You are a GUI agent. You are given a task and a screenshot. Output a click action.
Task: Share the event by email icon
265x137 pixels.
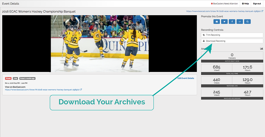click(217, 21)
